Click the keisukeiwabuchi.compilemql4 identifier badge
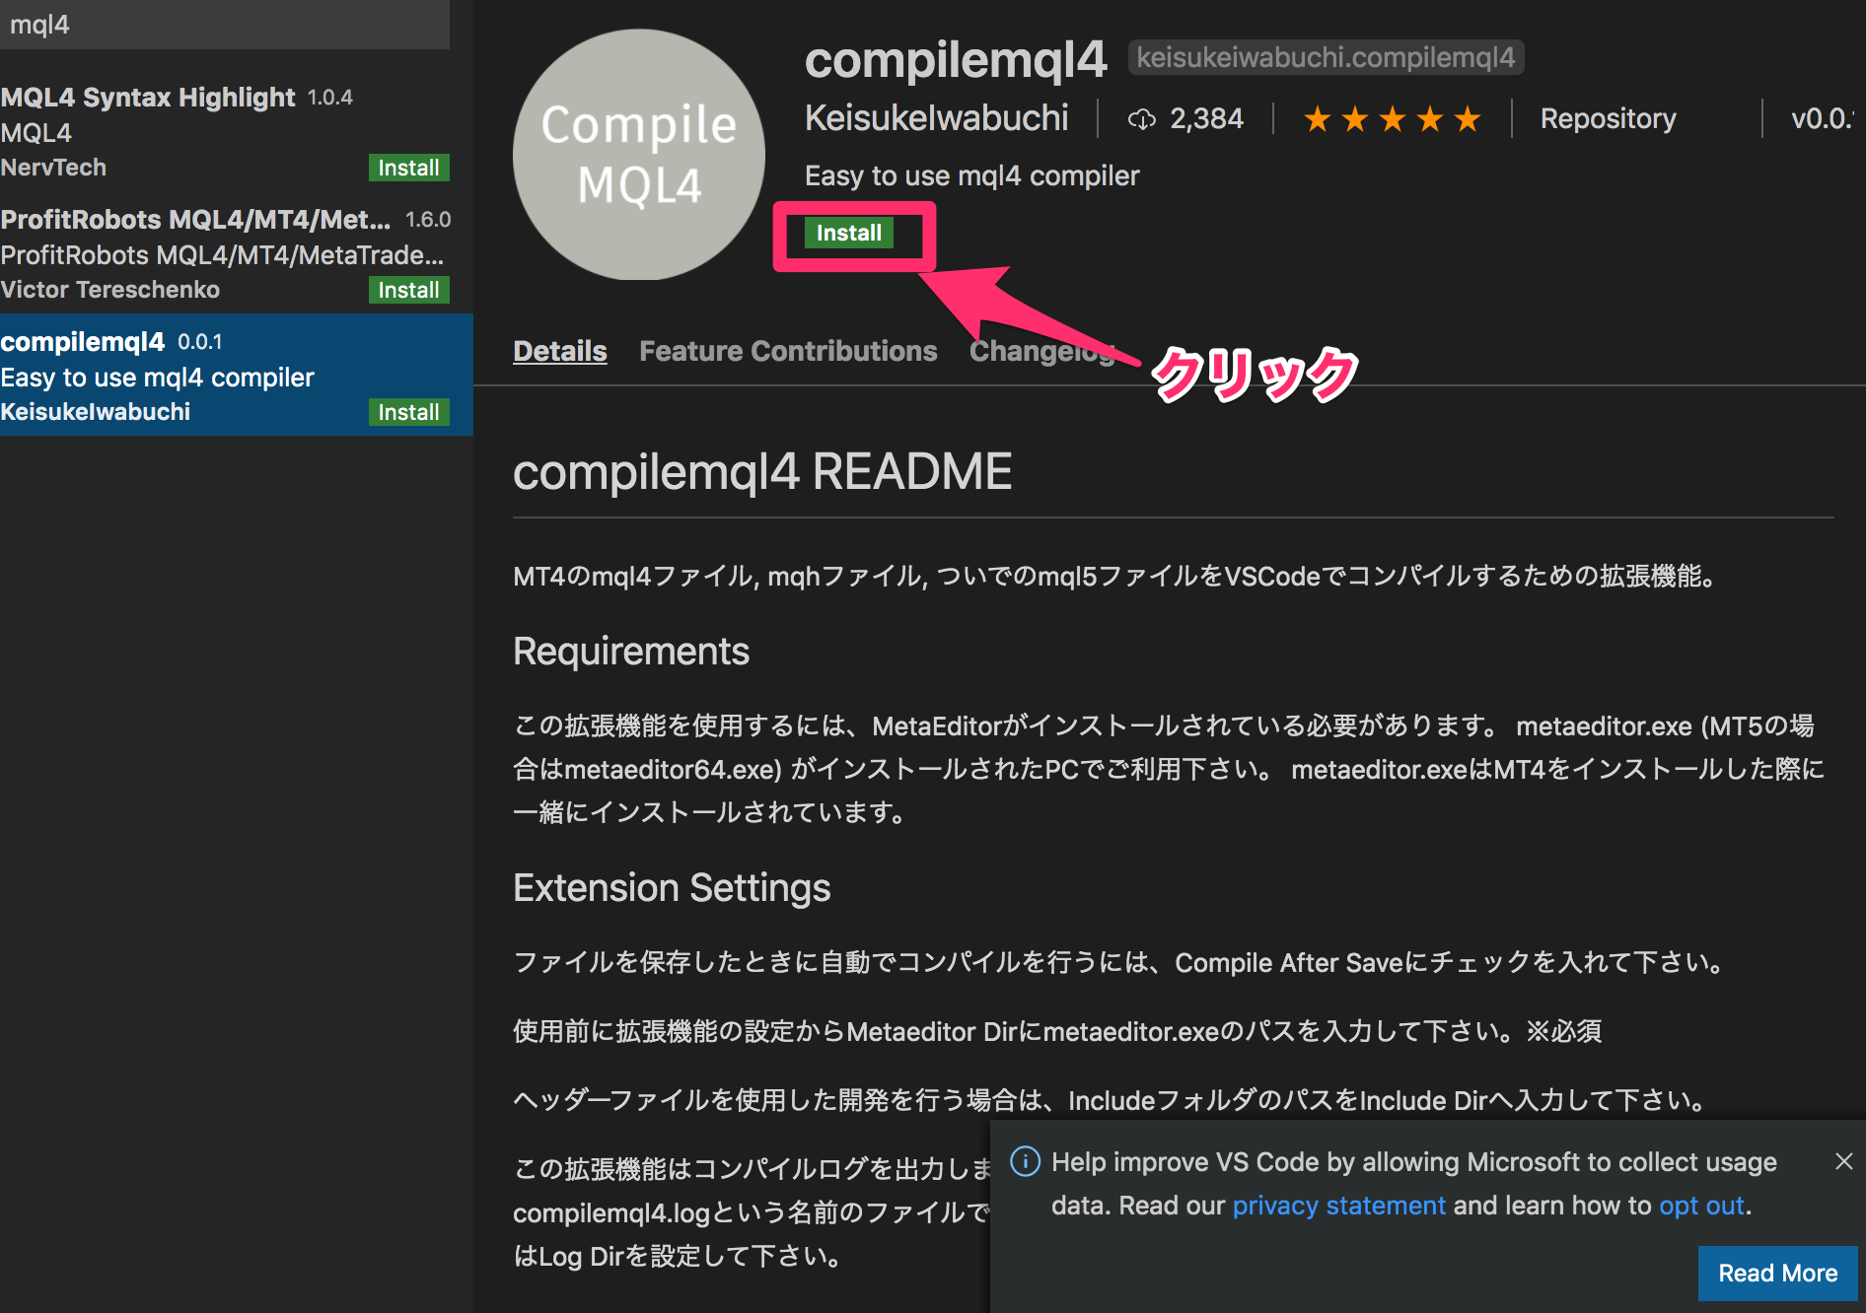 click(x=1326, y=56)
